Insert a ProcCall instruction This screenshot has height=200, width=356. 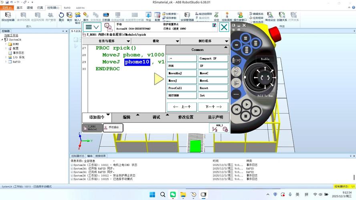tap(182, 88)
